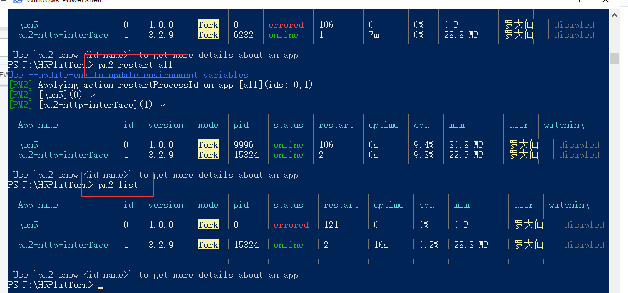Image resolution: width=628 pixels, height=293 pixels.
Task: Click 'user' header in the restart all table
Action: pos(518,125)
